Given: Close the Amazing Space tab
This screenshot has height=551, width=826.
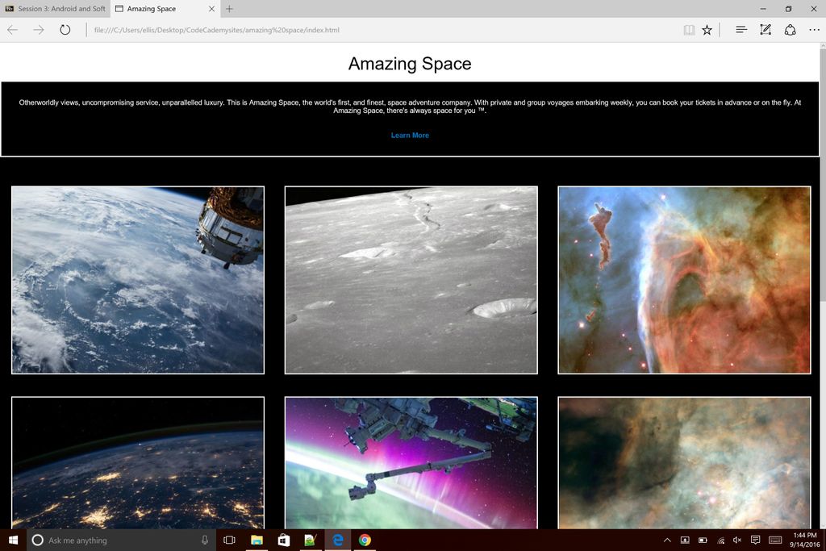Looking at the screenshot, I should click(211, 8).
